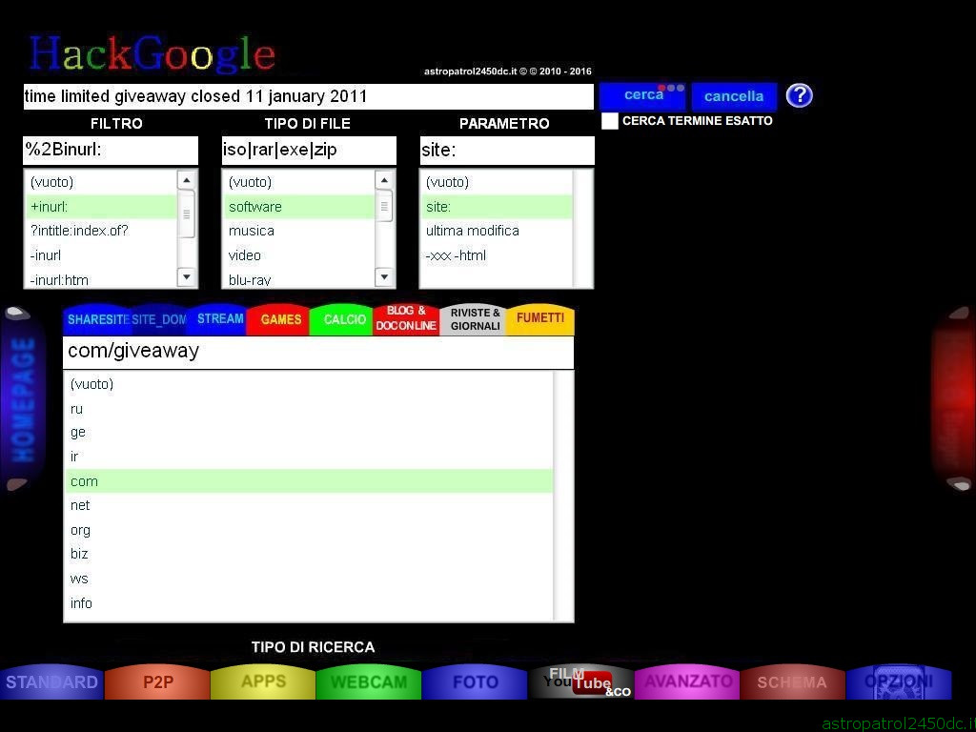Open the OPZIONI tab
Screen dimensions: 976x732
point(899,682)
